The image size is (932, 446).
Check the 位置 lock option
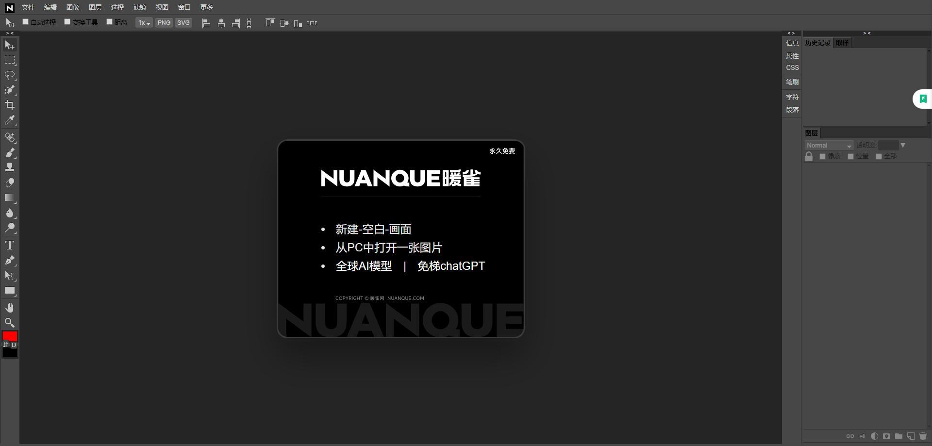click(x=851, y=156)
